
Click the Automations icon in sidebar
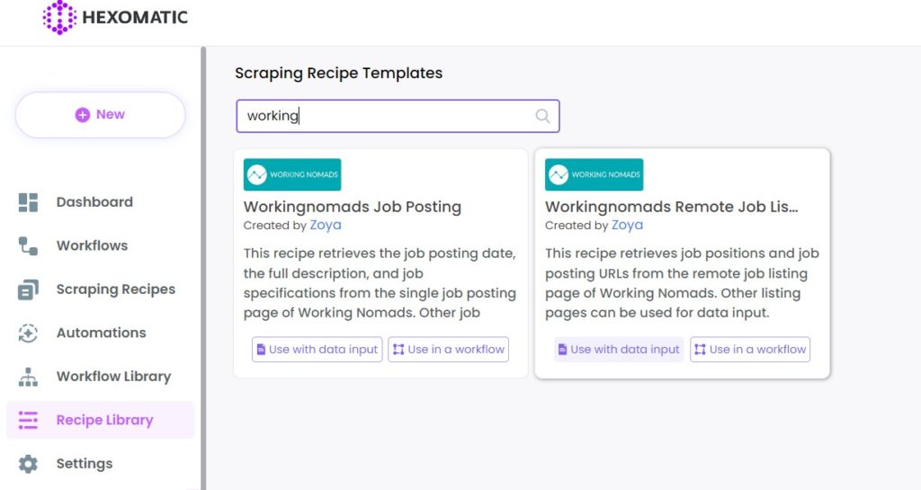pos(28,334)
